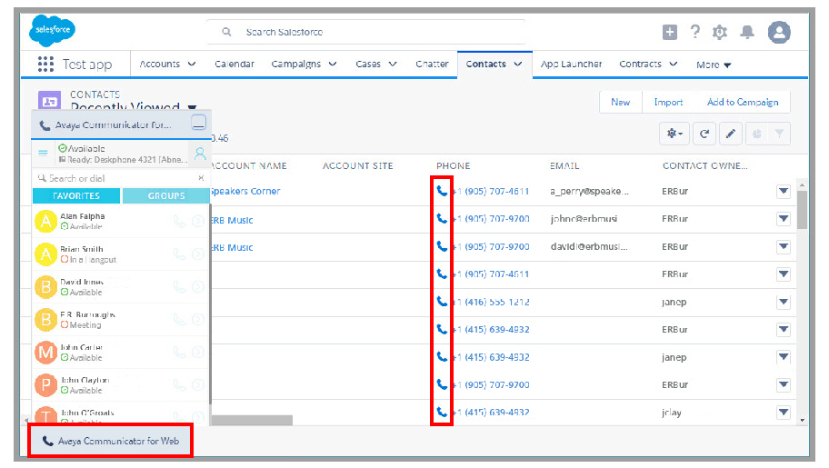The height and width of the screenshot is (468, 829).
Task: Click the global add plus icon
Action: [669, 32]
